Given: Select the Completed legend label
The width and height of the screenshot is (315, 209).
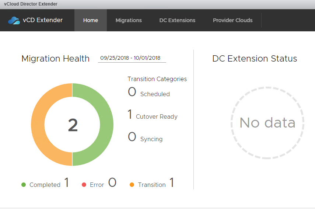Looking at the screenshot, I should point(45,185).
